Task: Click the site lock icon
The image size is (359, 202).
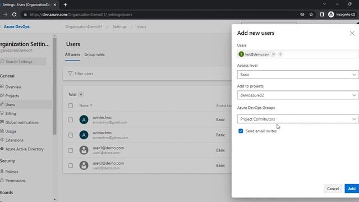Action: pyautogui.click(x=25, y=15)
